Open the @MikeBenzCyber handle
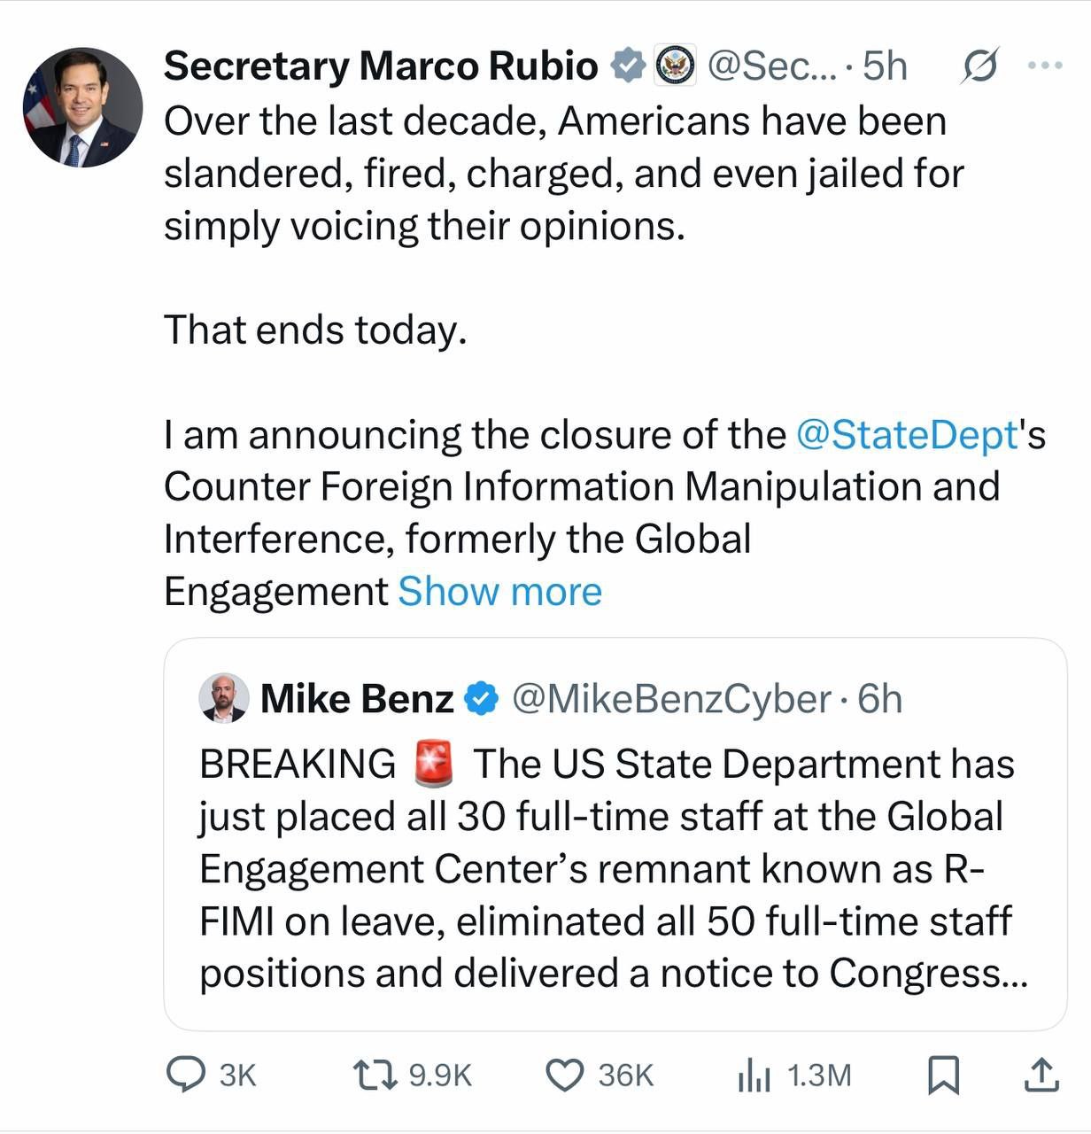 (671, 699)
